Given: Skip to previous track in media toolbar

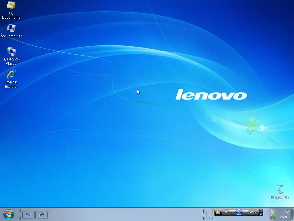Looking at the screenshot, I should [x=232, y=212].
